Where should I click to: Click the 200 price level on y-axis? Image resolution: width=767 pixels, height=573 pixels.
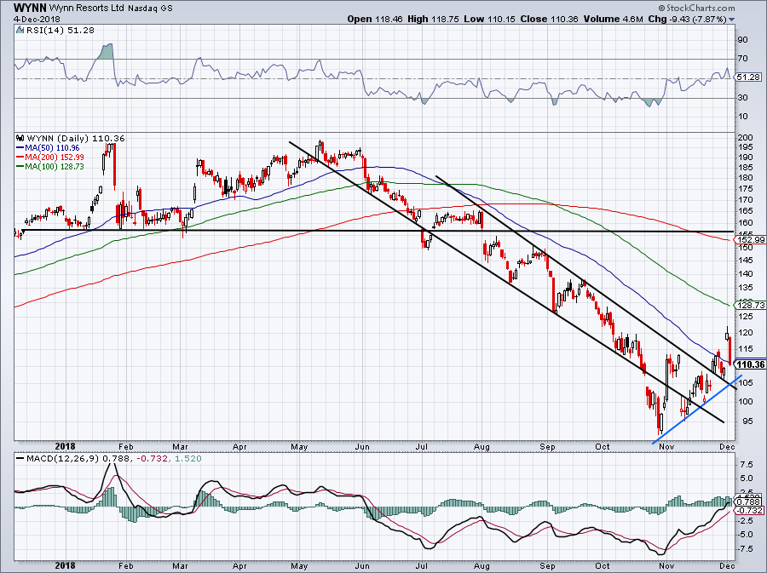(x=747, y=138)
